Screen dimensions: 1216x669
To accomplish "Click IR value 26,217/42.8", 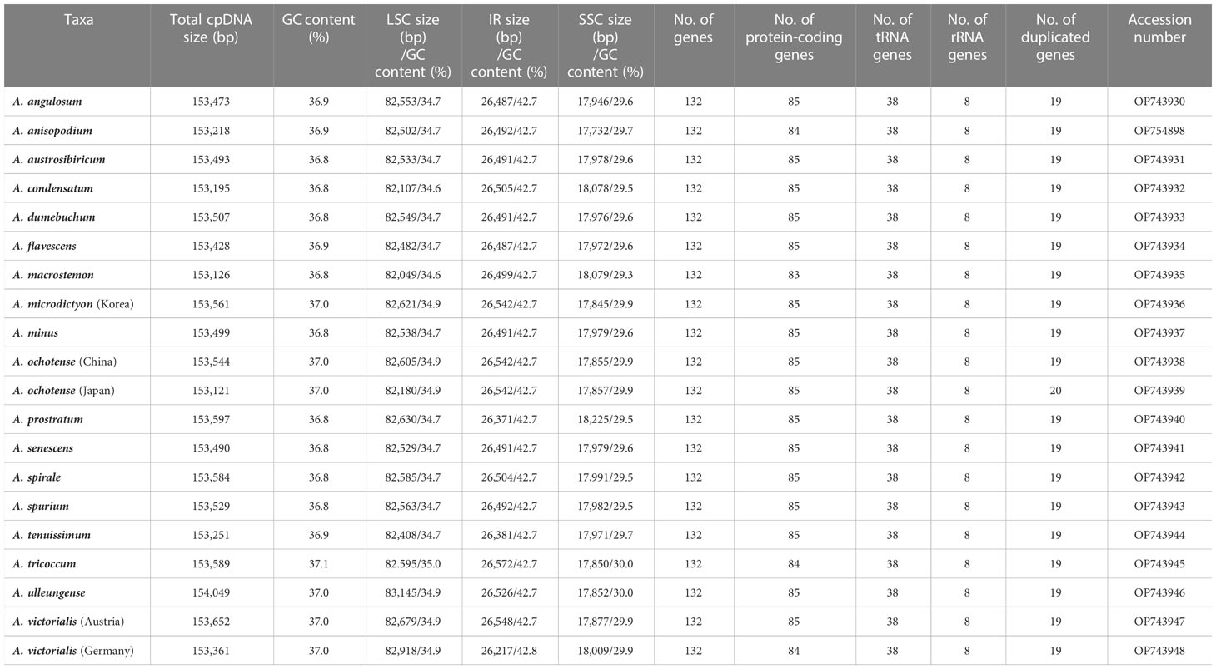I will [510, 650].
